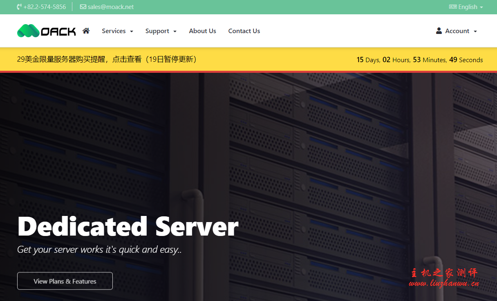Select the About Us menu item
Screen dimensions: 497x301
[x=202, y=31]
